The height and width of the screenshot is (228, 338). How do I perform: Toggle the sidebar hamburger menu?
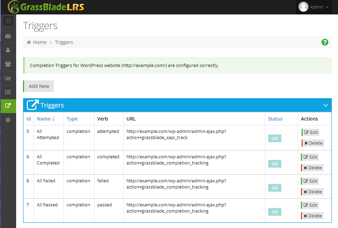8,21
